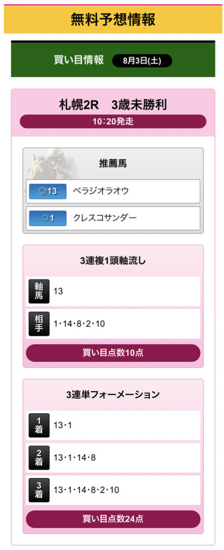The width and height of the screenshot is (224, 550).
Task: Tap the 買い目点数10点 button
Action: click(113, 353)
